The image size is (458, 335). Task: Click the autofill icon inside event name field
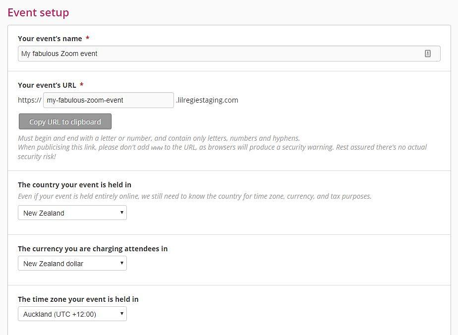click(x=427, y=54)
